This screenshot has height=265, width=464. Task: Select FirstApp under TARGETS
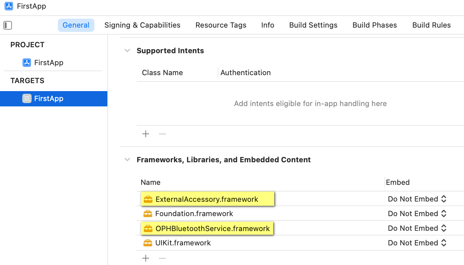click(x=54, y=98)
